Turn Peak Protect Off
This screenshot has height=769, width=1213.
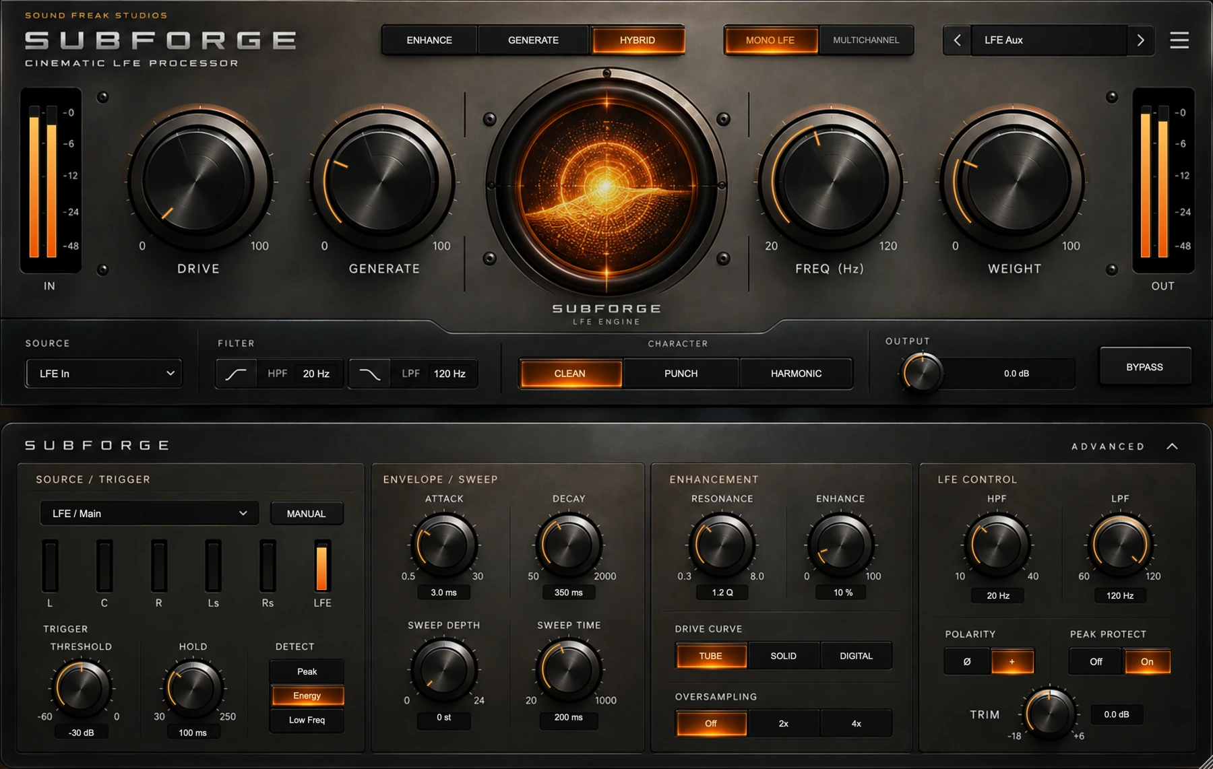[x=1096, y=661]
